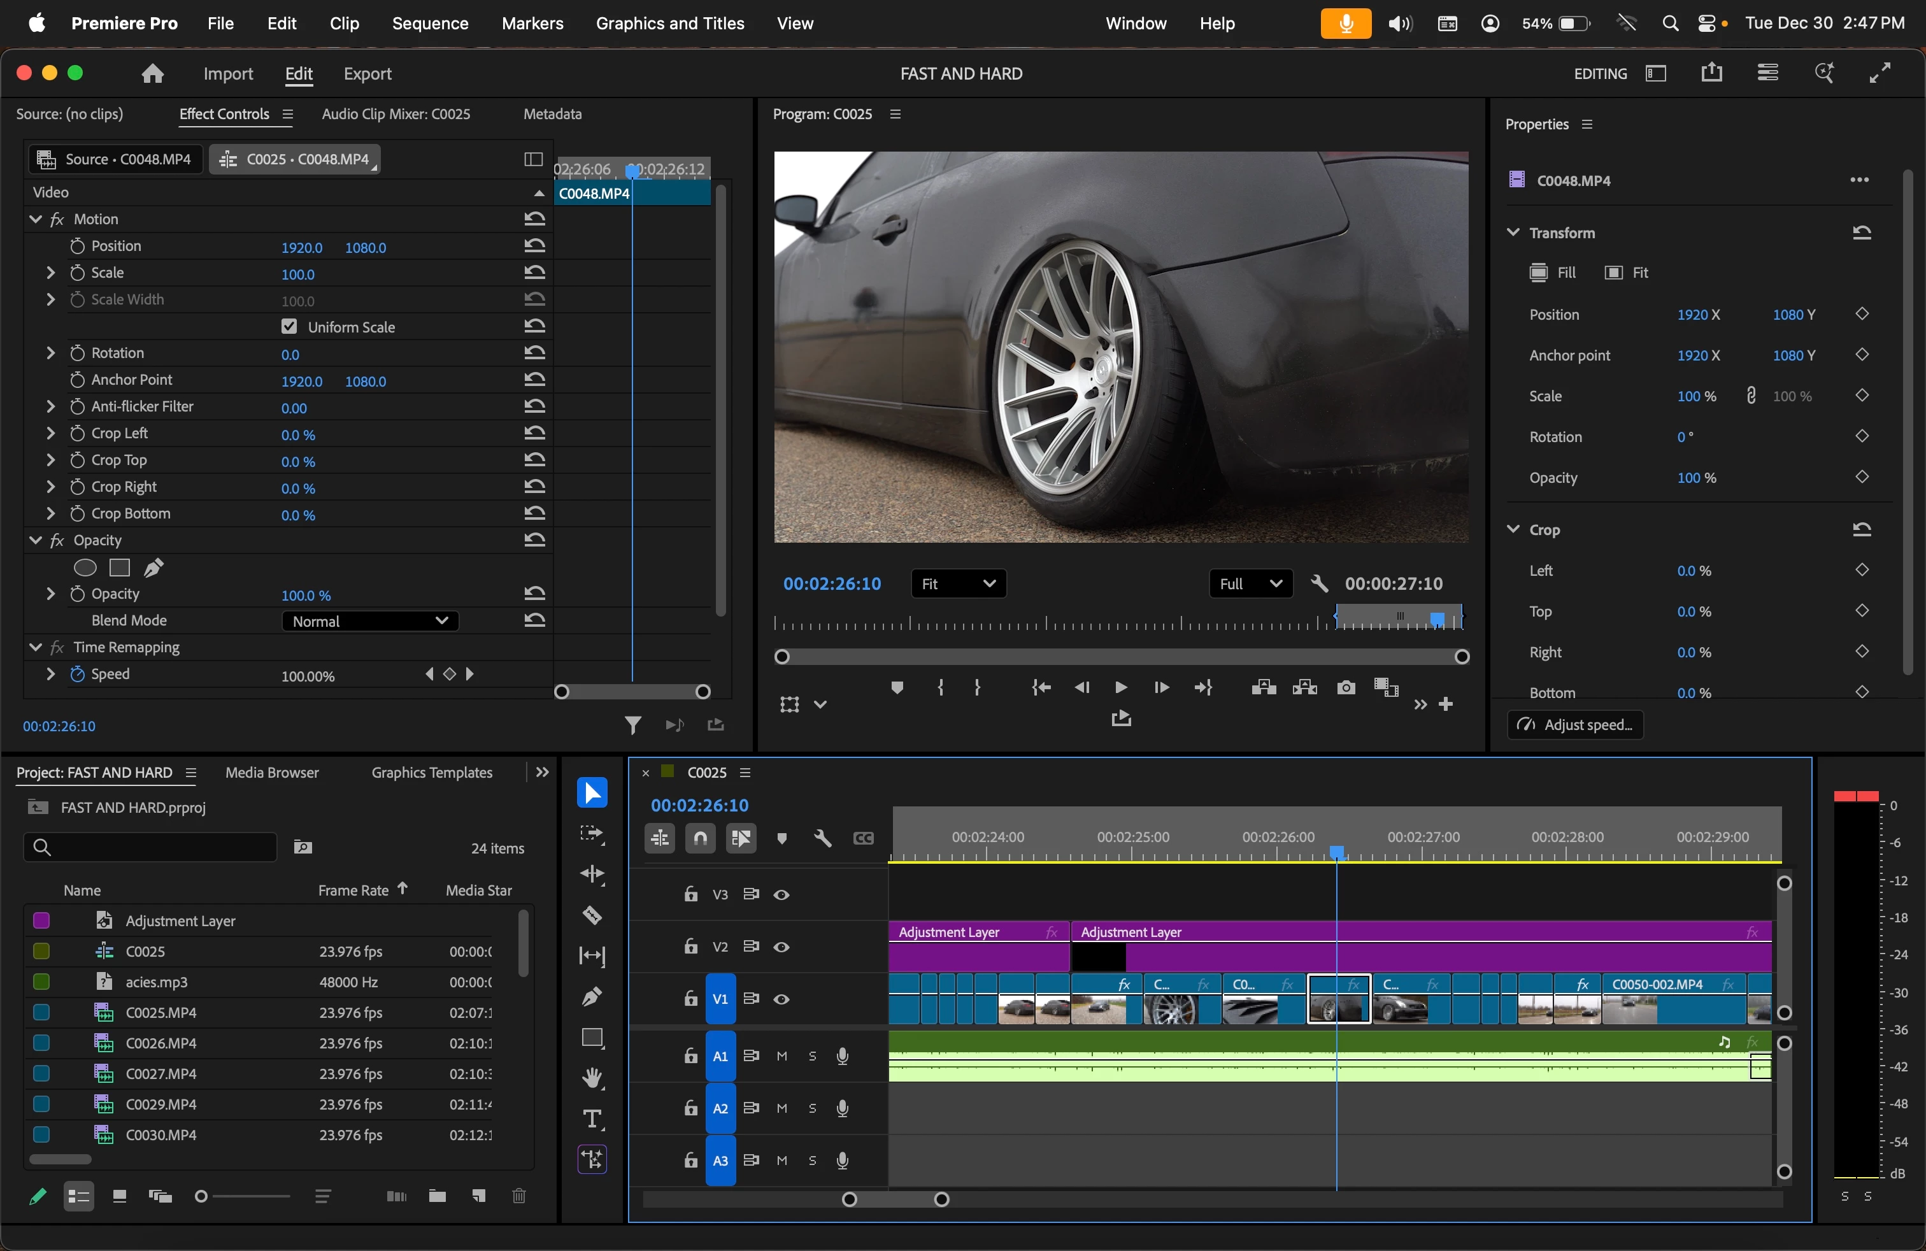Toggle lock on track V2

(x=690, y=947)
